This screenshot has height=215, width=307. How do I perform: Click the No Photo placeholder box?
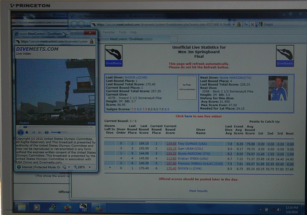187,87
